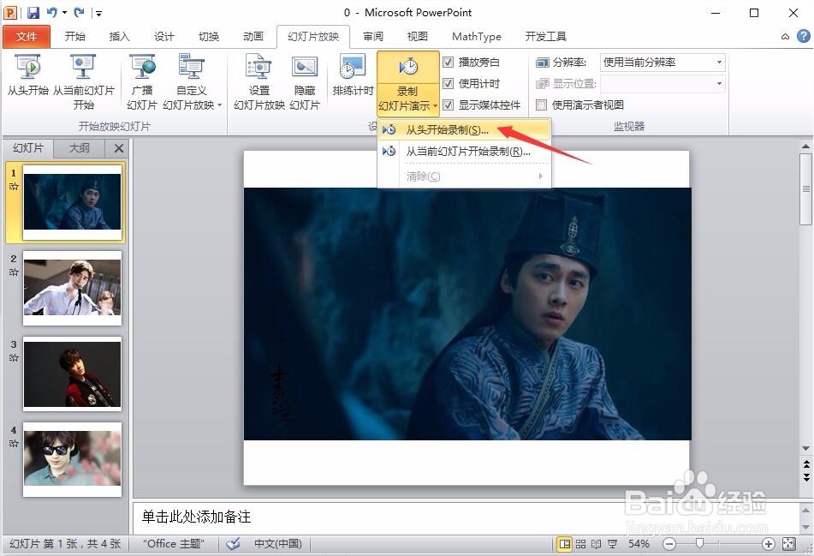
Task: Toggle the 使用计时 checkbox
Action: [x=448, y=83]
